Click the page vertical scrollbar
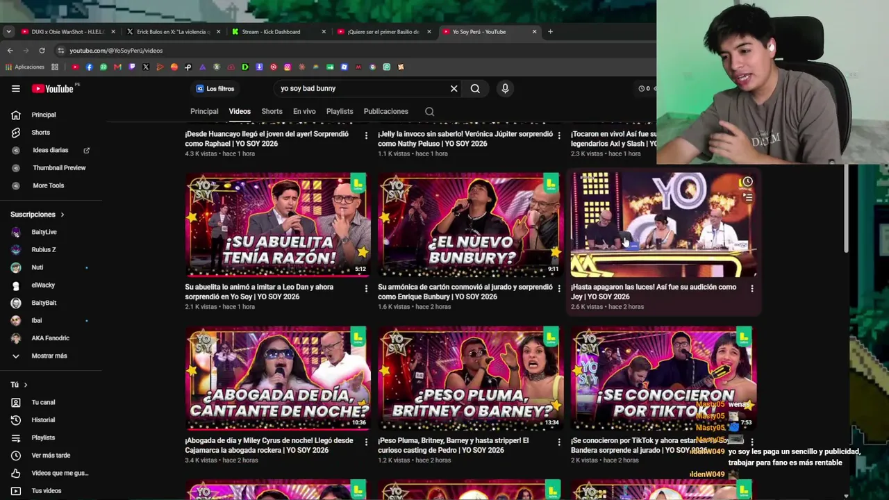 pyautogui.click(x=845, y=208)
